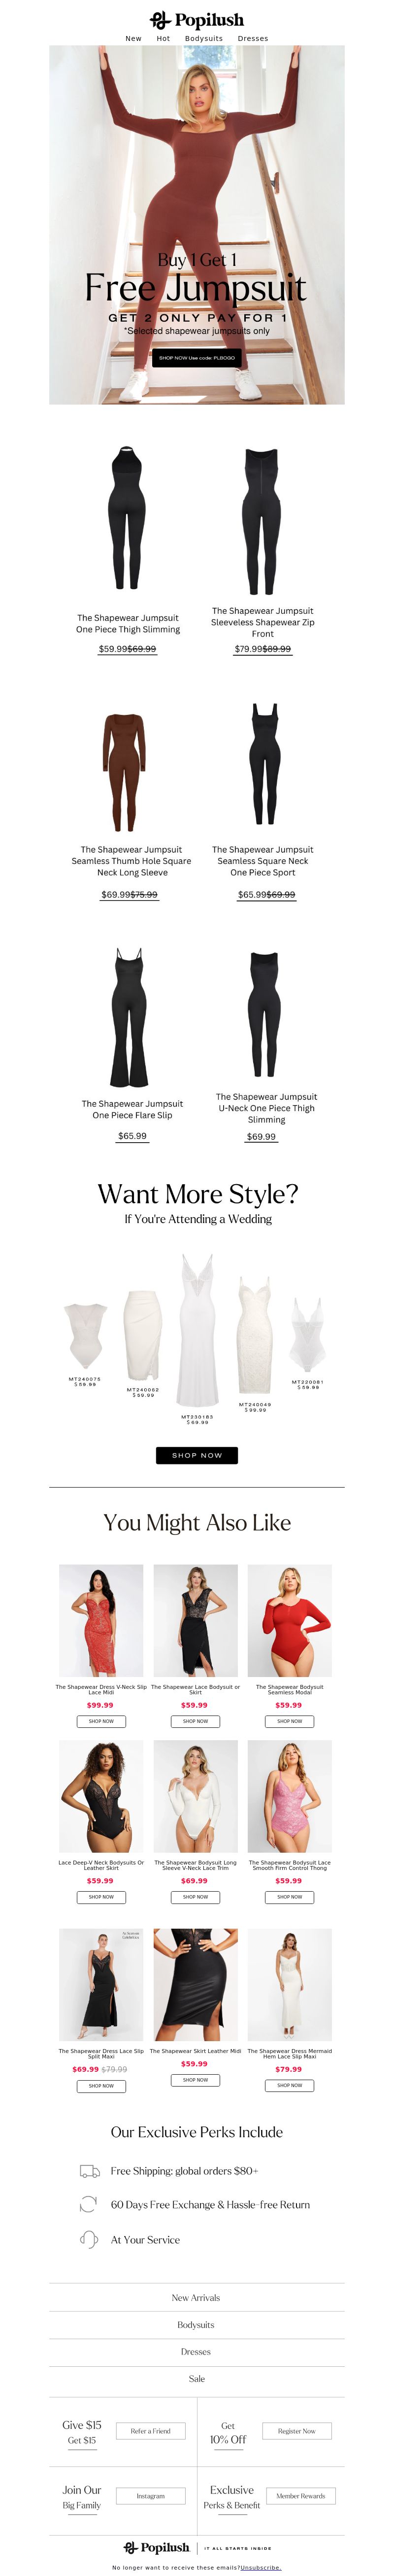Open the red V-Neck Slip Lace Midi dress photo

tap(101, 1620)
